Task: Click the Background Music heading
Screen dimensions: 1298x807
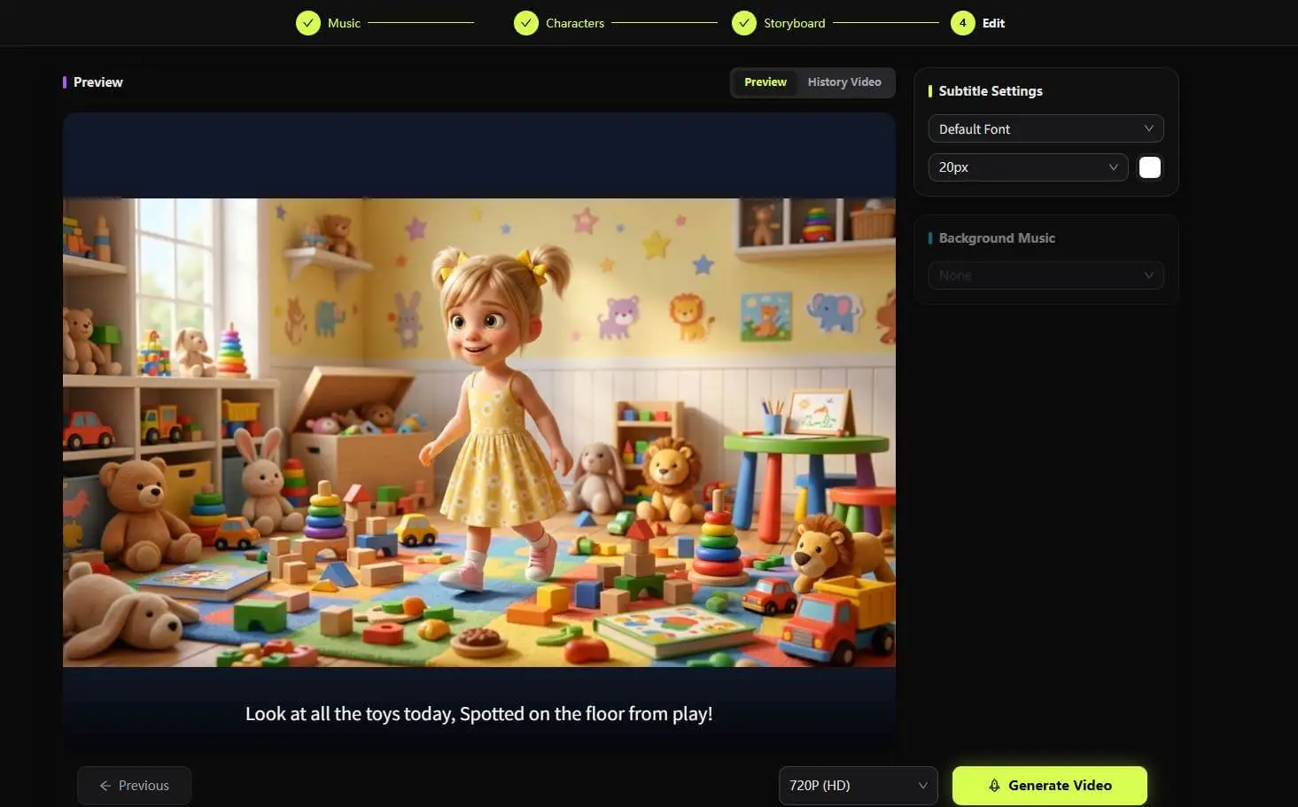Action: click(x=997, y=238)
